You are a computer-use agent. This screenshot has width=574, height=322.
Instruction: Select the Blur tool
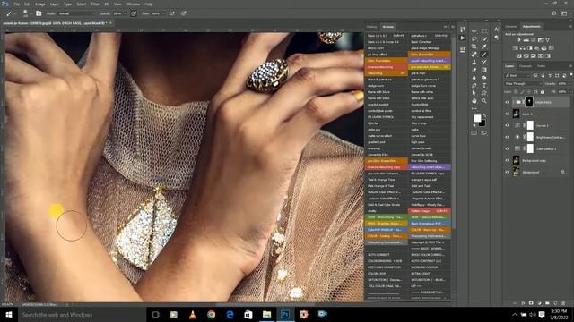pos(474,78)
